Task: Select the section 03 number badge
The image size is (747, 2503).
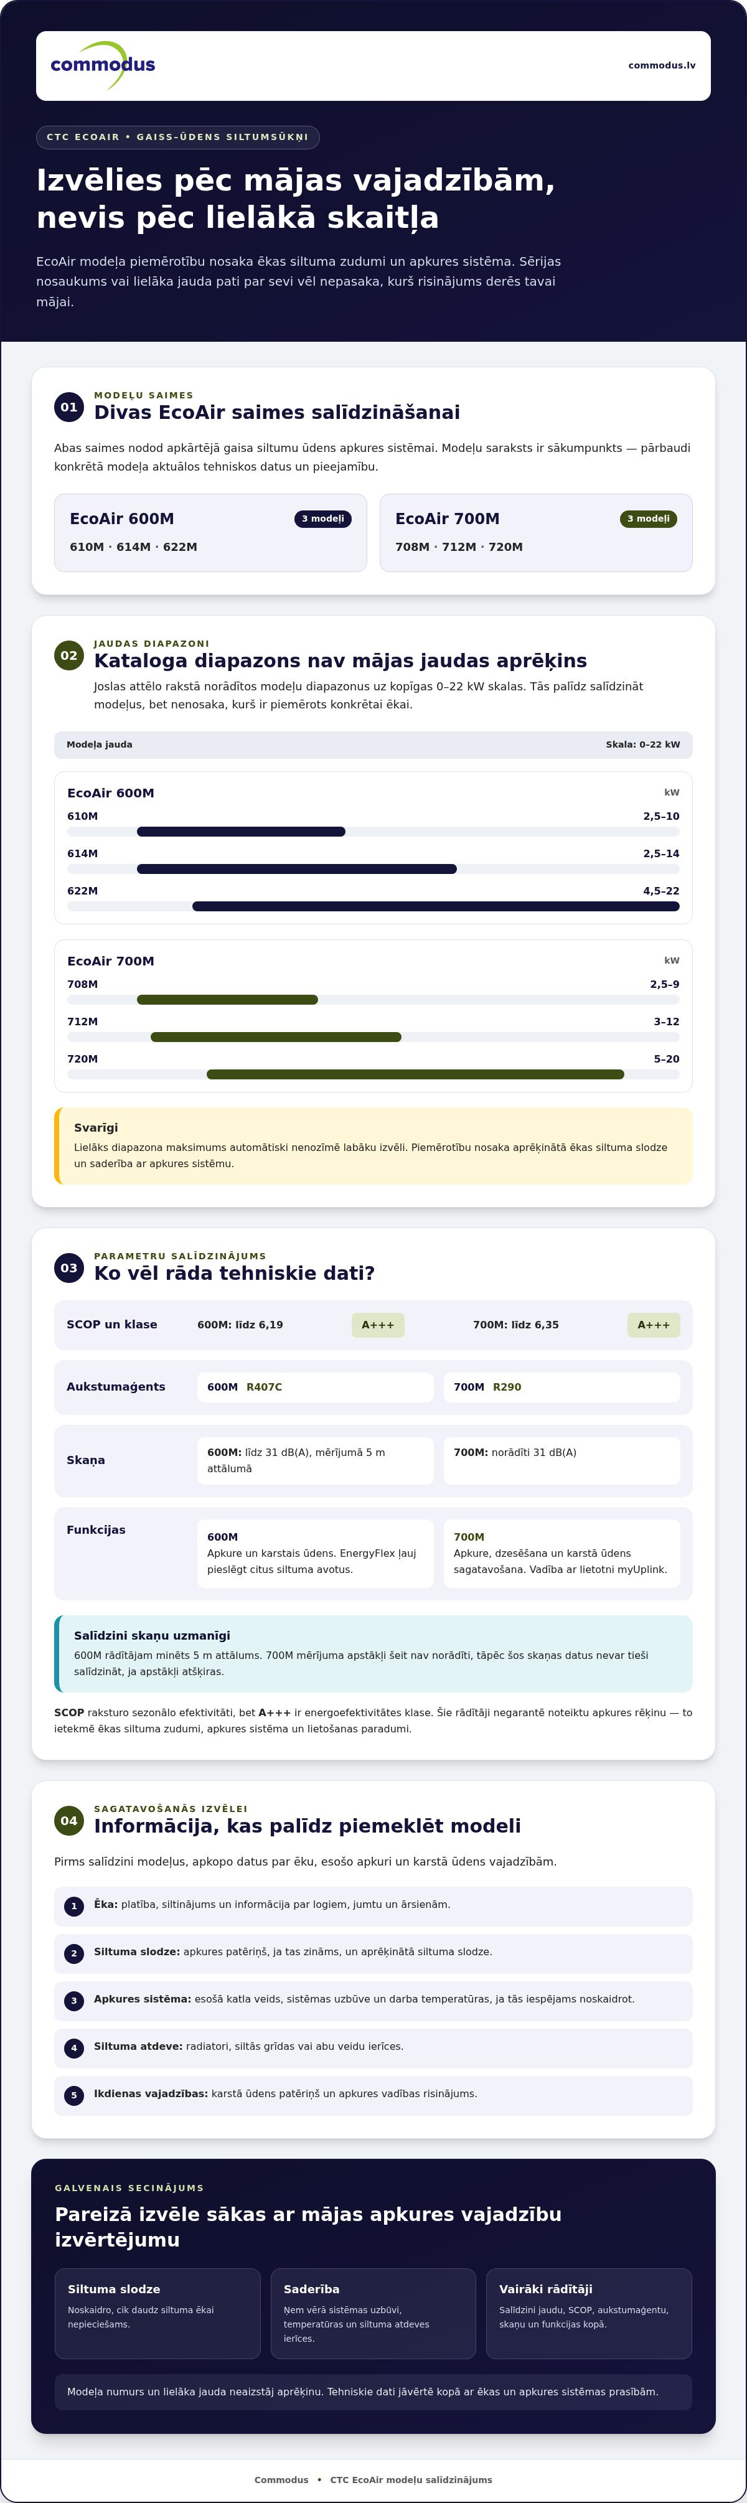Action: coord(69,1268)
